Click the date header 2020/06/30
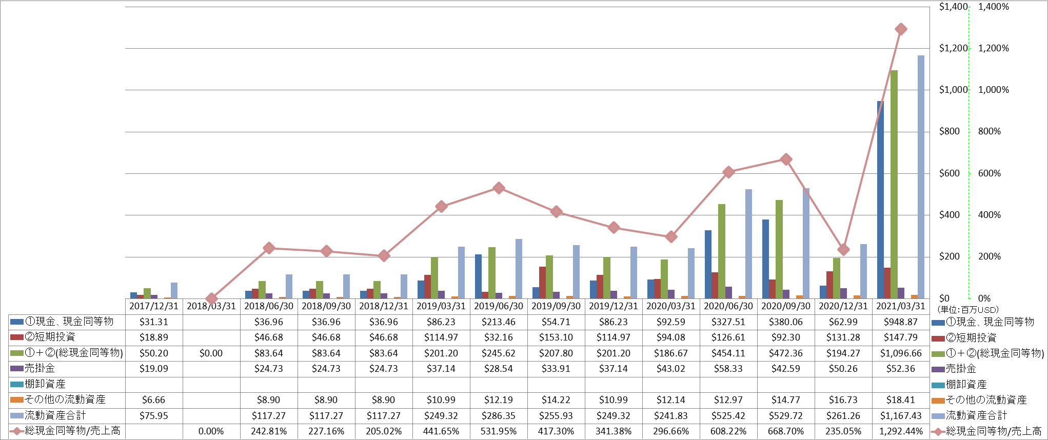 click(728, 306)
